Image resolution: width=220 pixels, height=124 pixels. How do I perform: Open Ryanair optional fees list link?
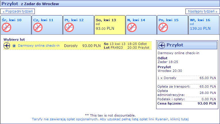pyautogui.click(x=110, y=119)
